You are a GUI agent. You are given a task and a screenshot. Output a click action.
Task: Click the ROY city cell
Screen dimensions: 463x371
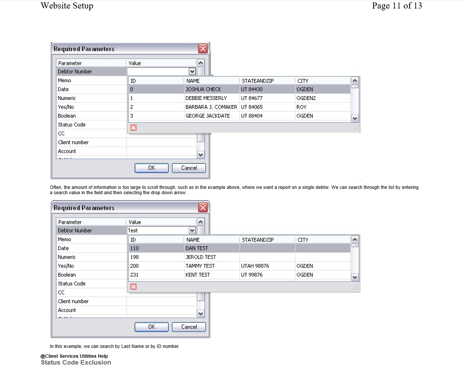coord(323,107)
